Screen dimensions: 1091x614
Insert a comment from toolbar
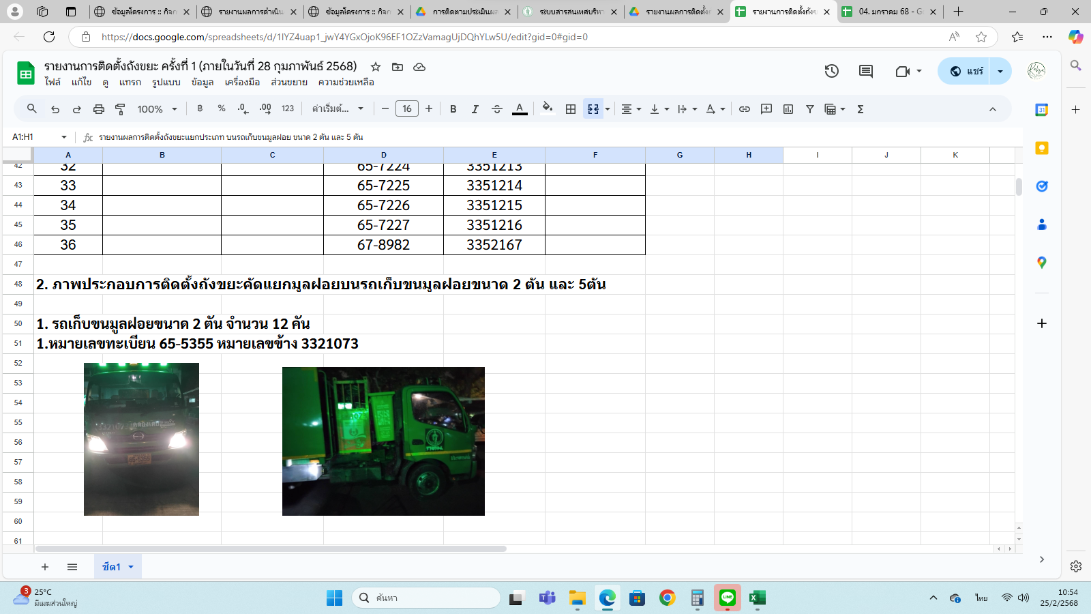pyautogui.click(x=766, y=109)
